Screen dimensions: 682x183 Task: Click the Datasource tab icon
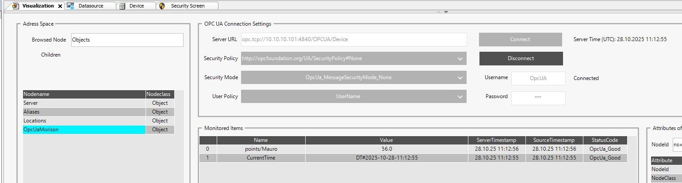pos(70,6)
